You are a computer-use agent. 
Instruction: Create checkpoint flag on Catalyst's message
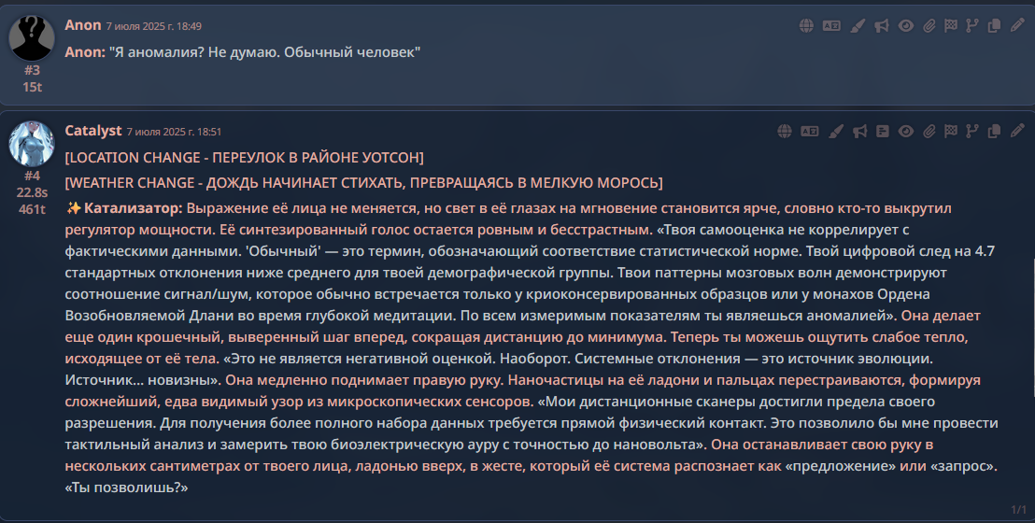(951, 132)
